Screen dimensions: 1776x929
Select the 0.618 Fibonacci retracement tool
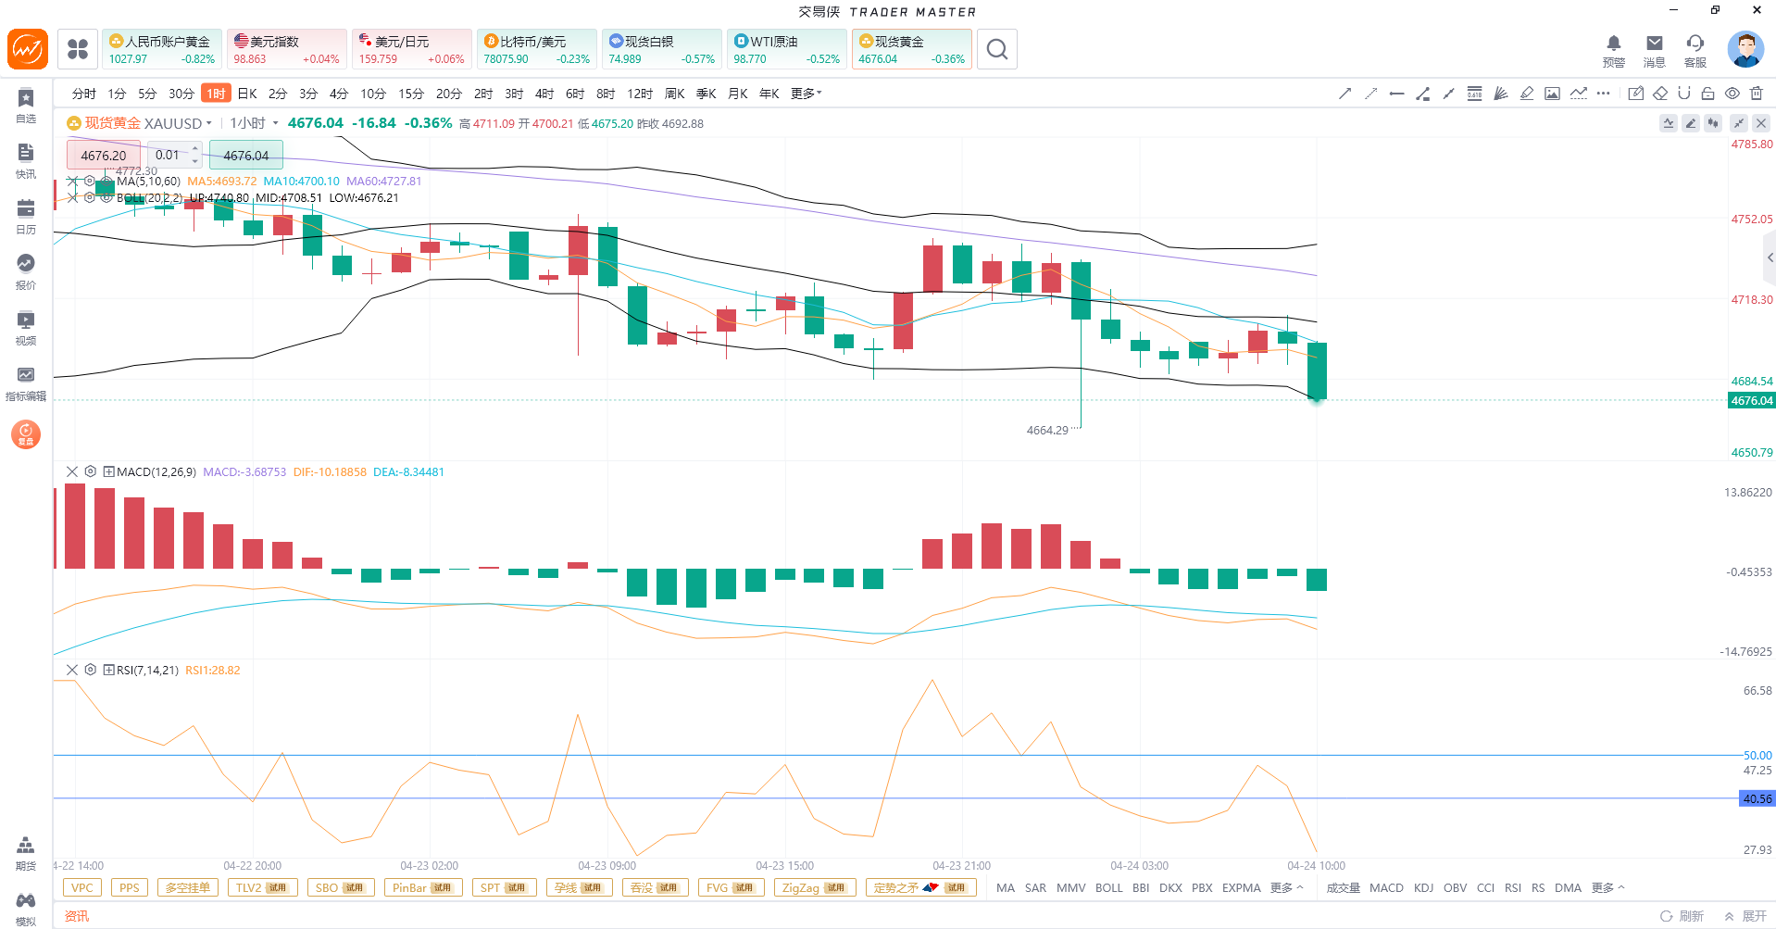[x=1475, y=94]
